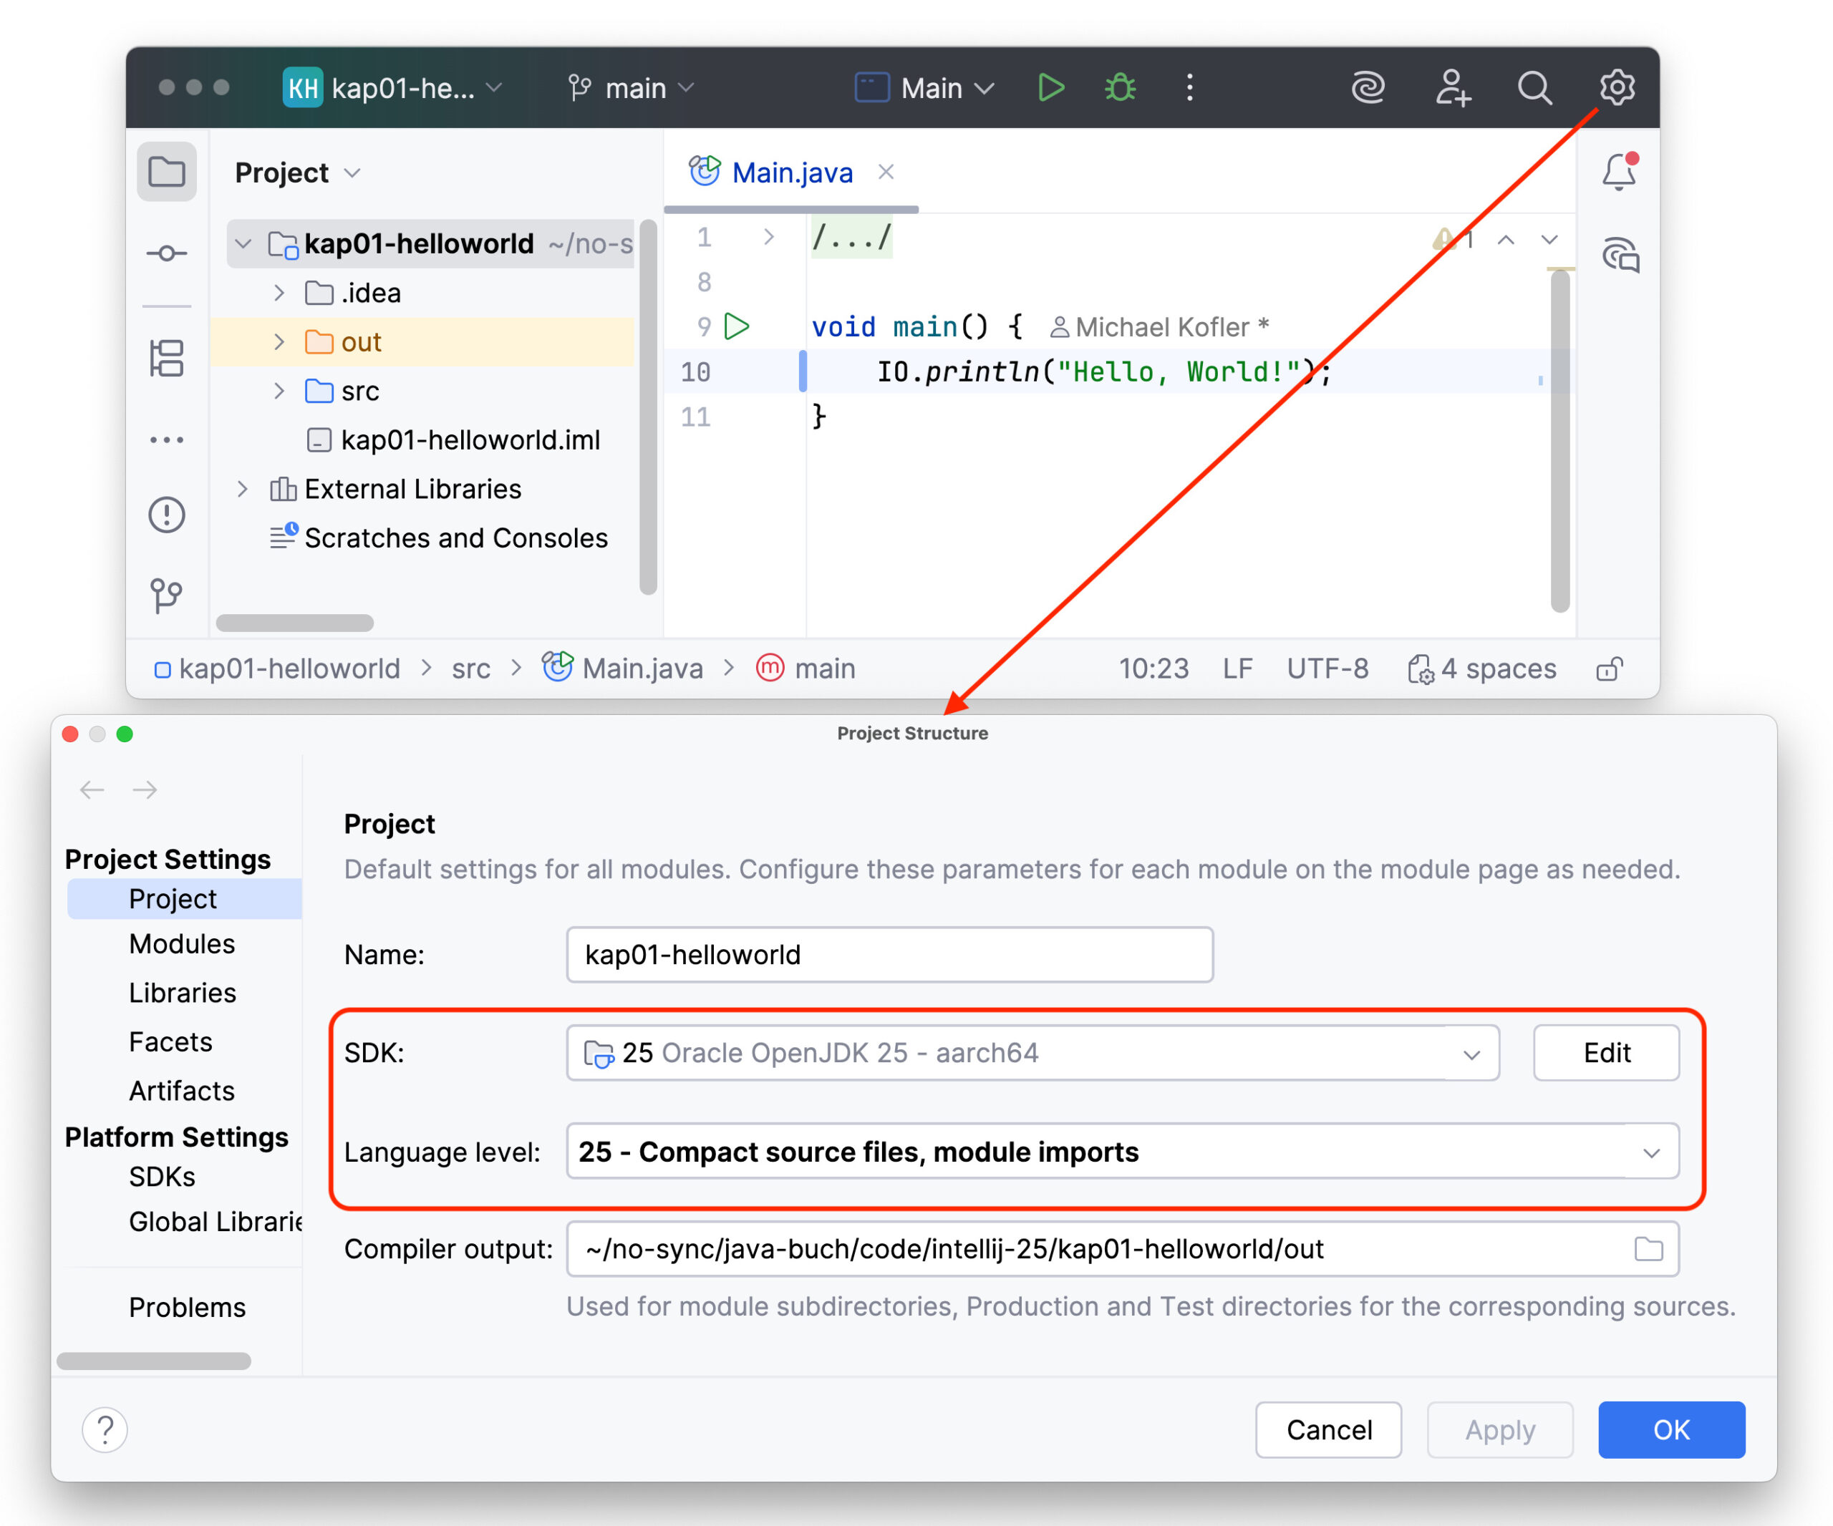Screen dimensions: 1833x1526
Task: Click the three-dot More Actions toolbar icon
Action: (1189, 87)
